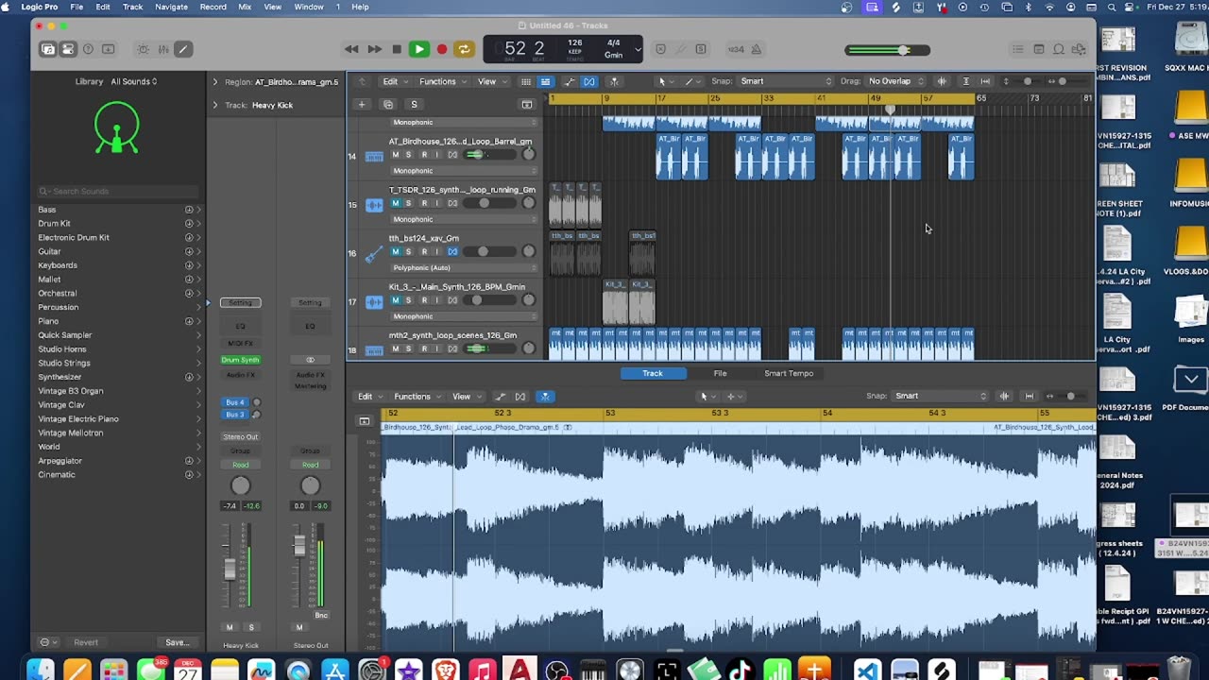Click the LCD position display 52 2
Viewport: 1209px width, 680px height.
point(524,48)
